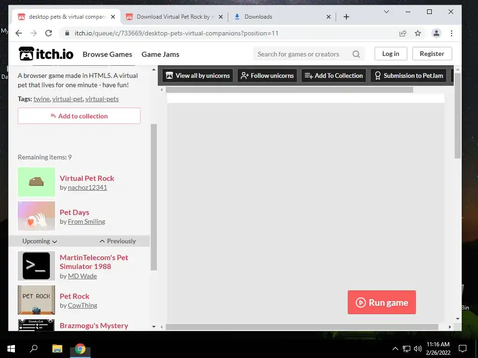
Task: Click the Run game button
Action: [382, 302]
